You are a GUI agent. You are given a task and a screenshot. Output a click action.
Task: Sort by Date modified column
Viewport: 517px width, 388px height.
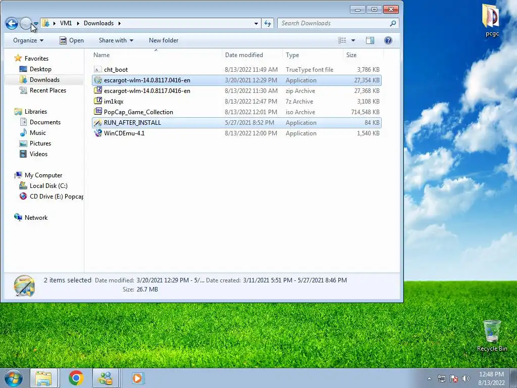(252, 55)
